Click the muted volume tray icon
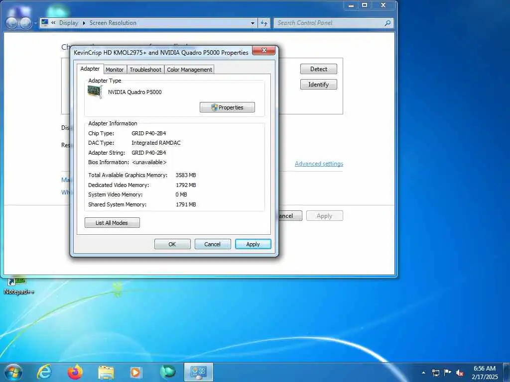Screen dimensions: 510x382 (460, 373)
